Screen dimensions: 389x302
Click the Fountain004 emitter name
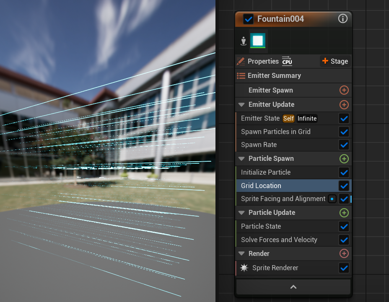click(x=280, y=19)
